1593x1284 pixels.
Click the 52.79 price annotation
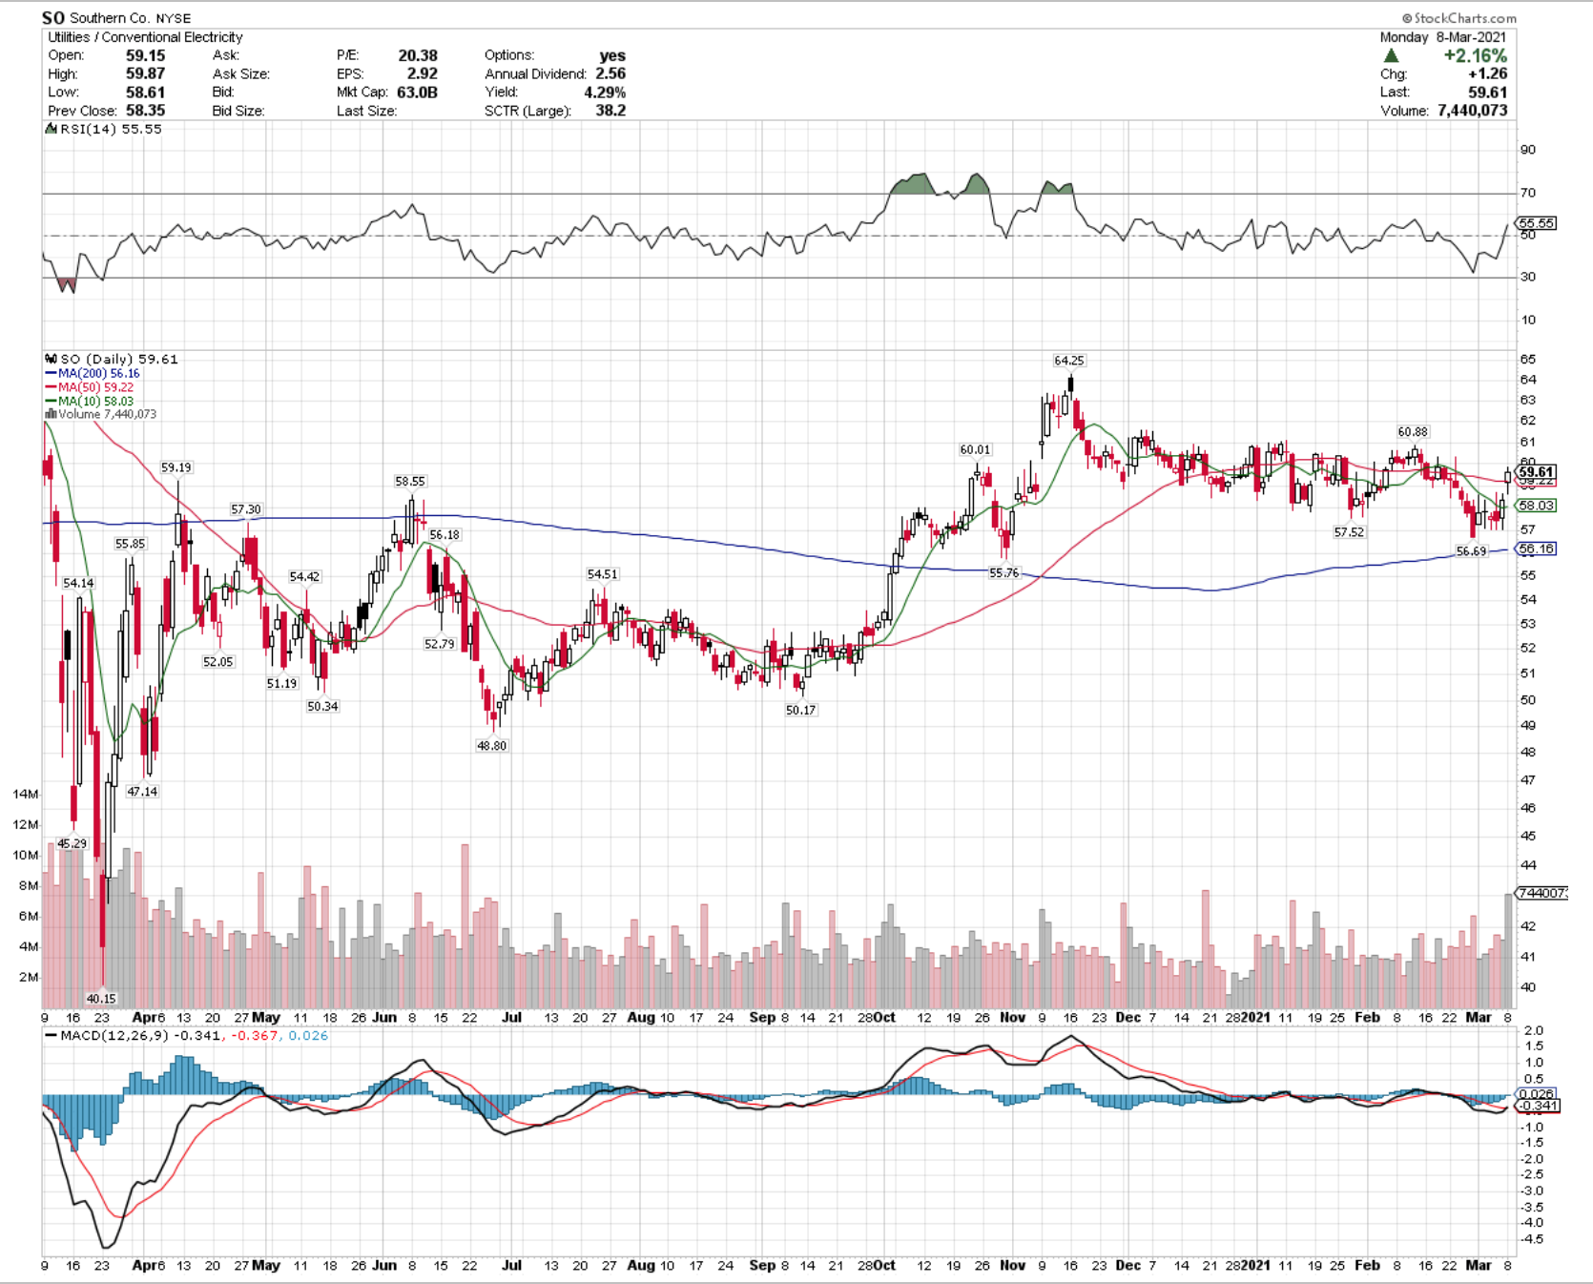[x=439, y=644]
